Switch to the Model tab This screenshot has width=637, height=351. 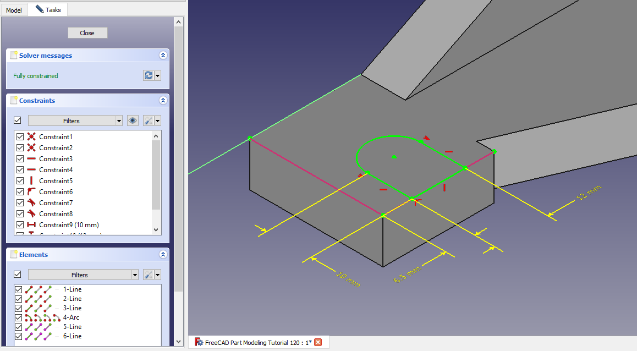tap(14, 10)
